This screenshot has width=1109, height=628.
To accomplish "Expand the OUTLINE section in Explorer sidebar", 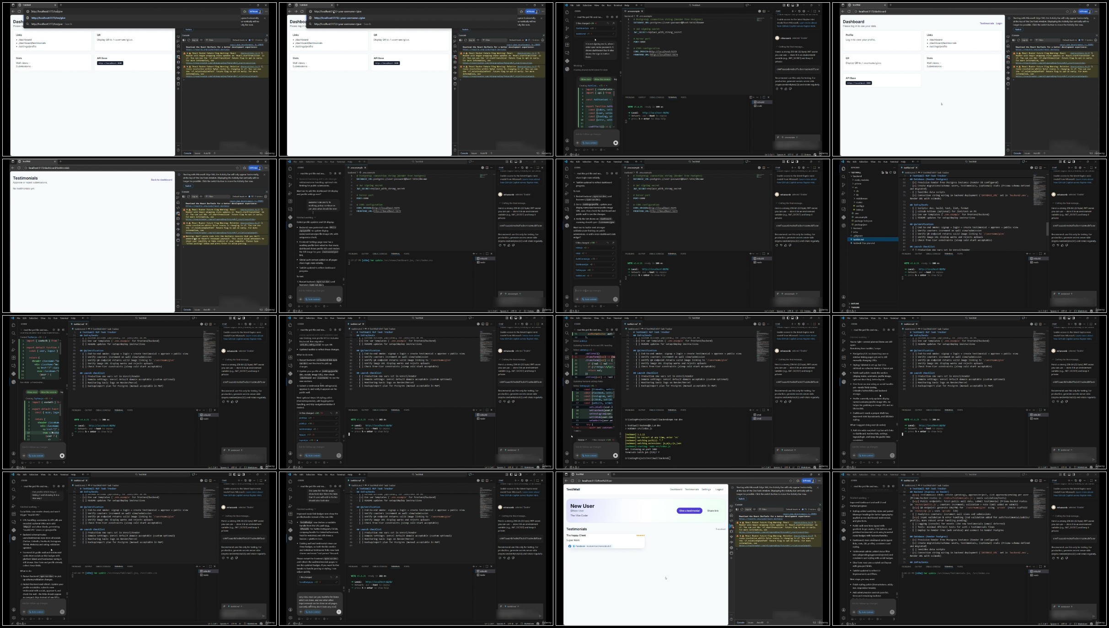I will pos(855,303).
